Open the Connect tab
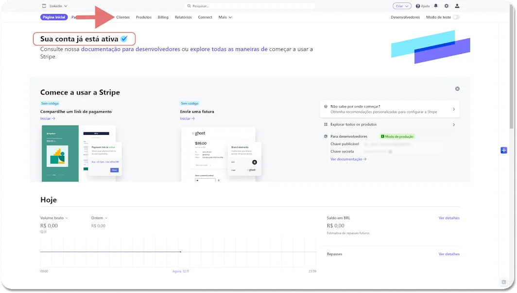This screenshot has height=293, width=517. coord(205,17)
